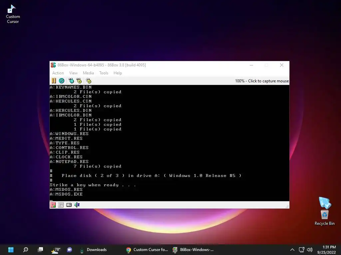Click the 'A:IBMCOLOR.CIN' line
This screenshot has width=341, height=255.
71,97
